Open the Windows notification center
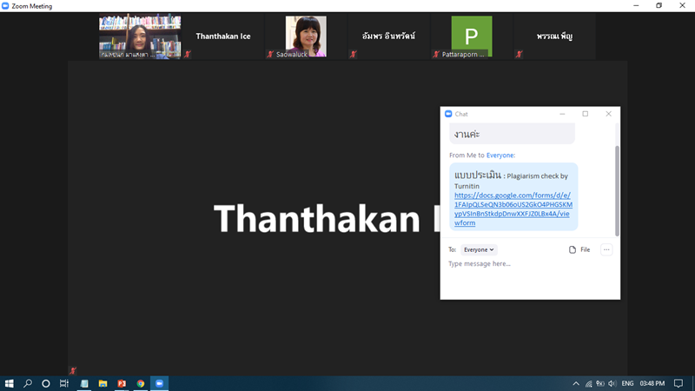695x391 pixels. tap(678, 383)
